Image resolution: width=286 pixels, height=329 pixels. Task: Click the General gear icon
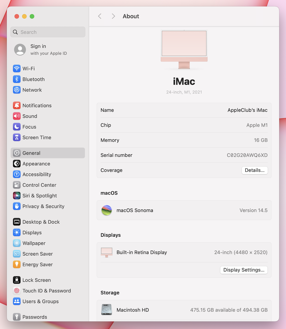pyautogui.click(x=17, y=153)
